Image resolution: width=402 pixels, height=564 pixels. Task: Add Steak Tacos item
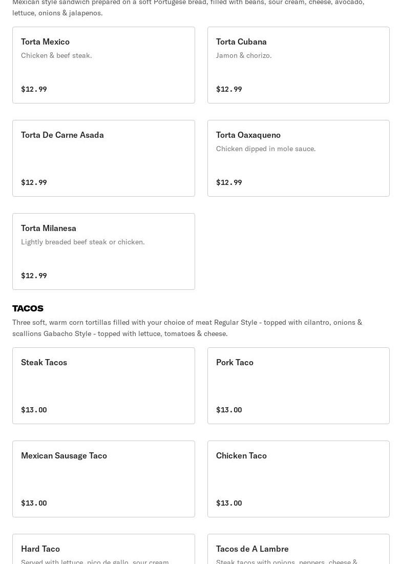[x=103, y=386]
